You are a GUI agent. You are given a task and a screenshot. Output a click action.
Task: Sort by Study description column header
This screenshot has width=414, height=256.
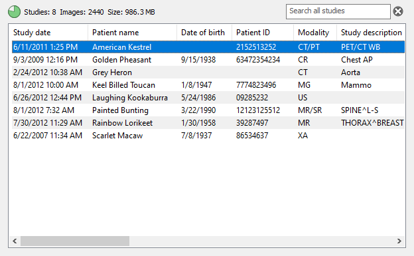[x=371, y=33]
